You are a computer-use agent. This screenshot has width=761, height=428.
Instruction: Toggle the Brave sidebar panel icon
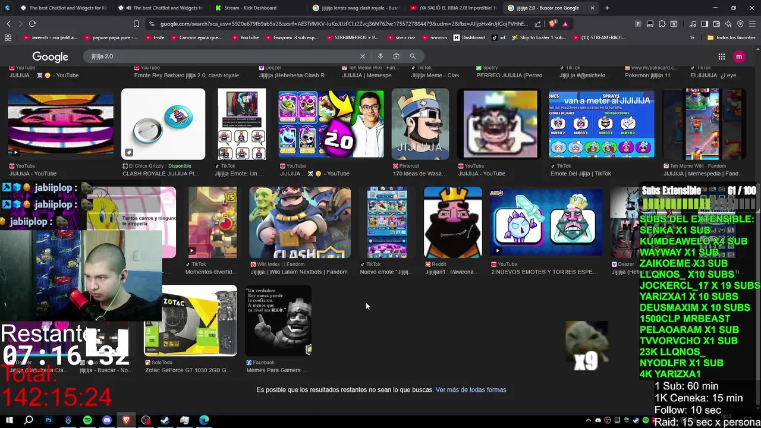(705, 24)
